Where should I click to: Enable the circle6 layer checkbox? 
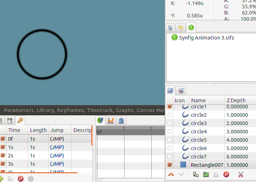[169, 148]
